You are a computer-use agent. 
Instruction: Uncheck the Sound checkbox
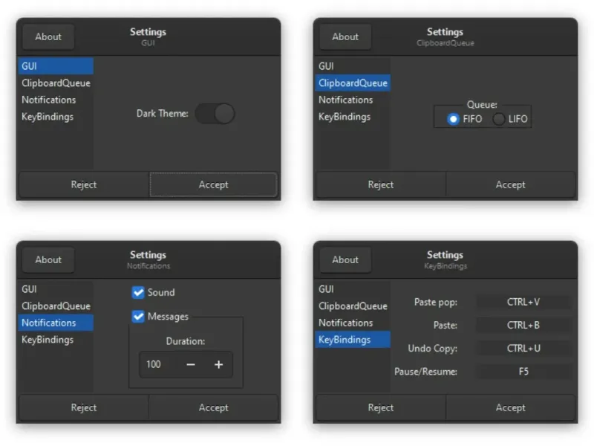[138, 292]
